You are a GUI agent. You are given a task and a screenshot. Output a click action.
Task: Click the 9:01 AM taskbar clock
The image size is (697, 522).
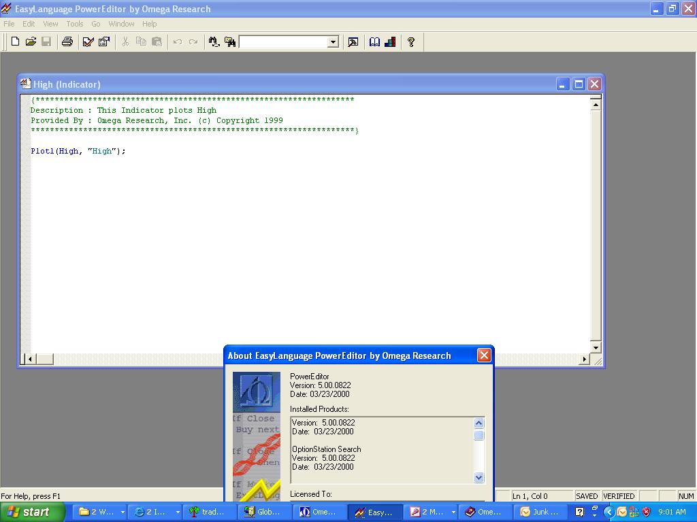(x=672, y=512)
